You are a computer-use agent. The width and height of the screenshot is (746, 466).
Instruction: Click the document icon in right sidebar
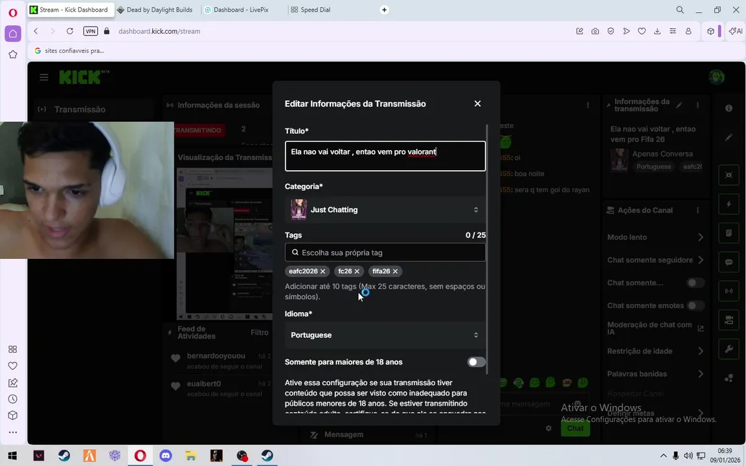pyautogui.click(x=729, y=233)
